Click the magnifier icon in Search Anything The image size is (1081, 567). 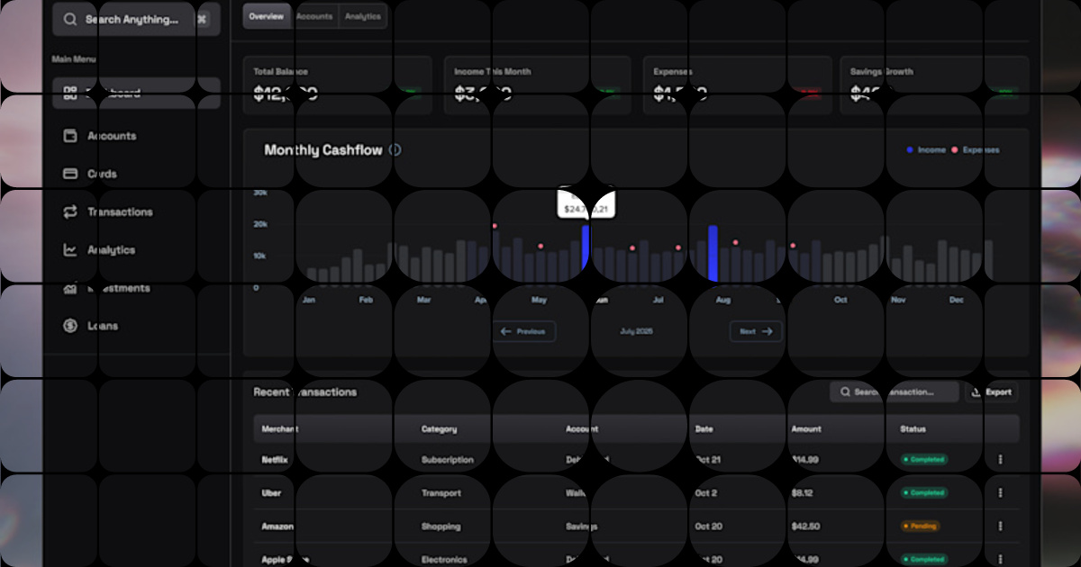click(70, 19)
